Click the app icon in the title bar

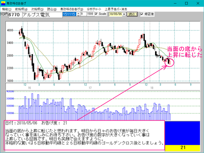point(3,3)
